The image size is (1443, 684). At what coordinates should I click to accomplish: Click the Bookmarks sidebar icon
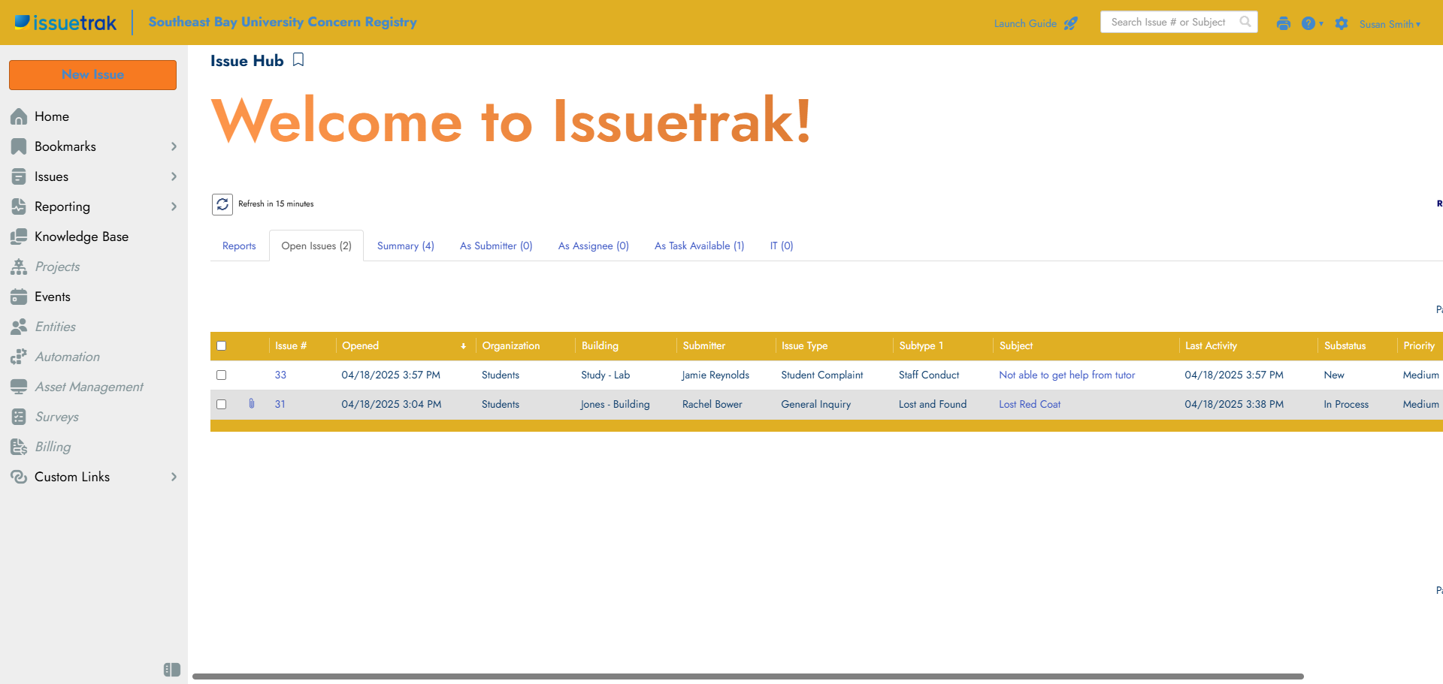click(19, 146)
